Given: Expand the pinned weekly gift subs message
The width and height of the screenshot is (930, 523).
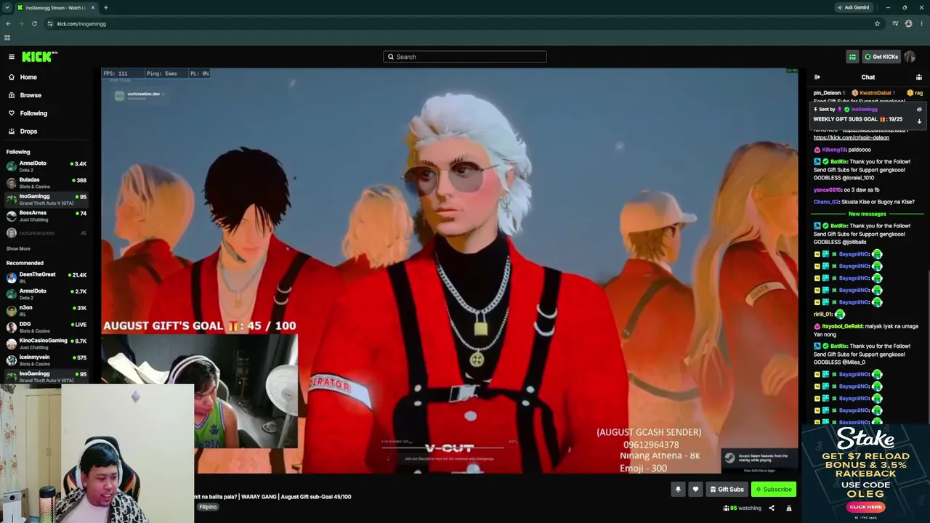Looking at the screenshot, I should point(919,121).
